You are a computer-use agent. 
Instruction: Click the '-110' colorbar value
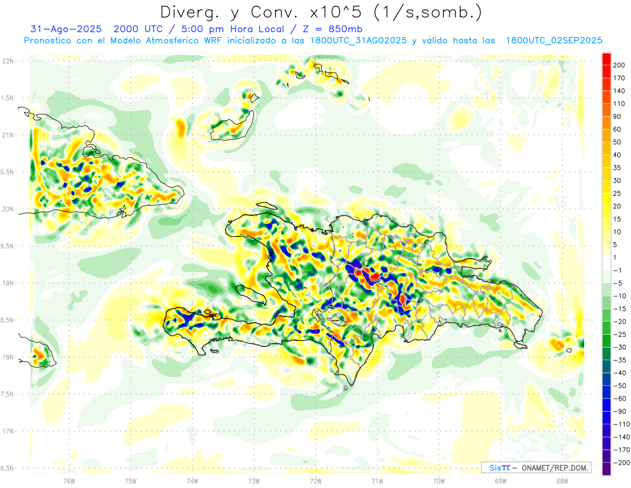pyautogui.click(x=622, y=424)
